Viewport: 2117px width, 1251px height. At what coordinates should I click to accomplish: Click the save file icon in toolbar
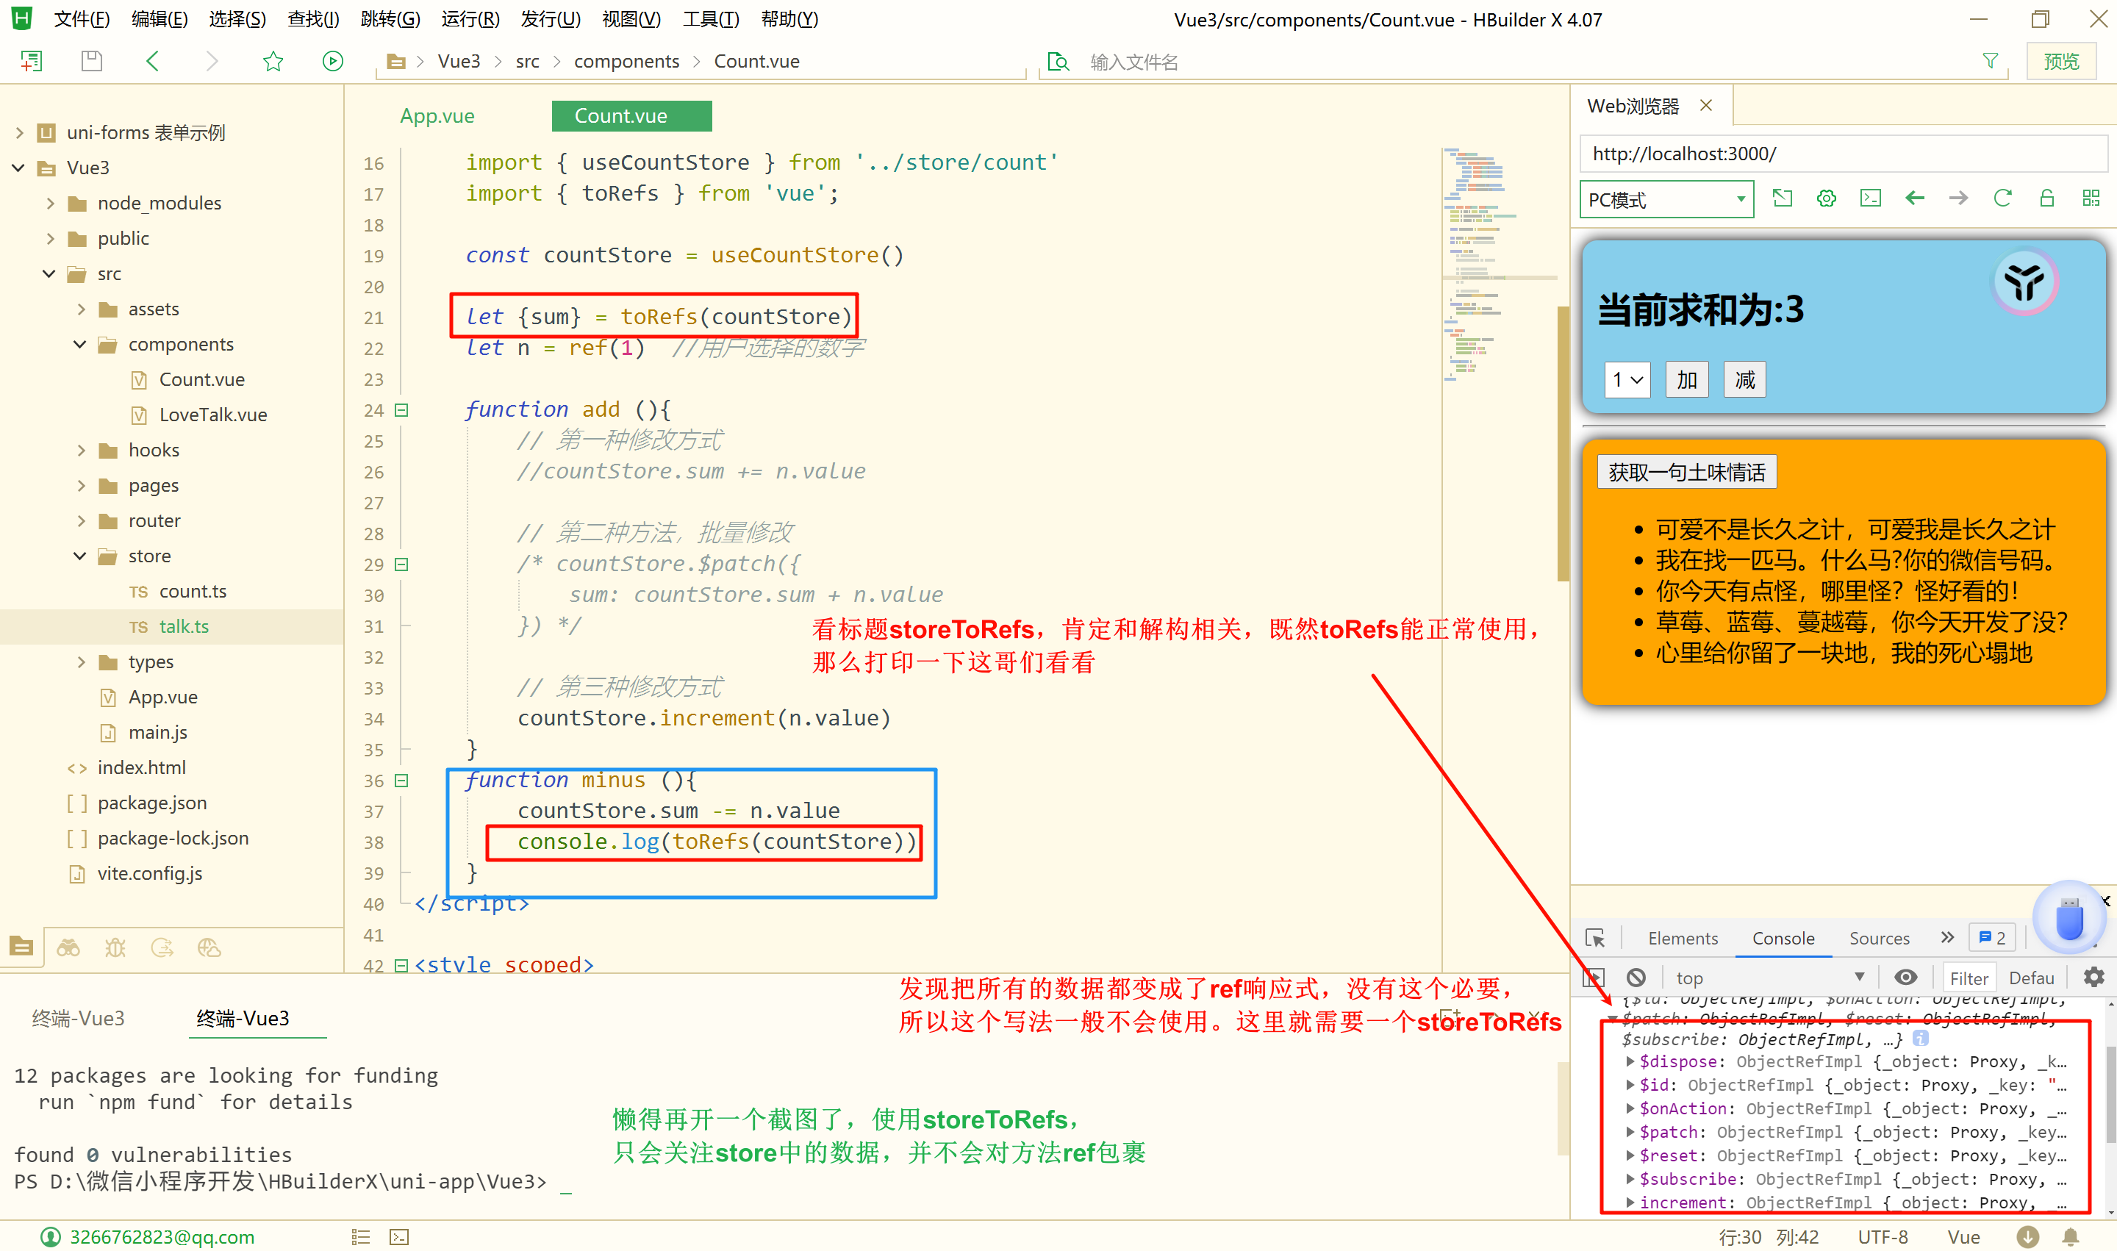91,61
